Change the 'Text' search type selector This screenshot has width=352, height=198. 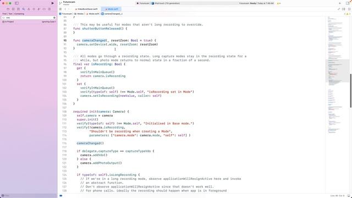coord(10,14)
